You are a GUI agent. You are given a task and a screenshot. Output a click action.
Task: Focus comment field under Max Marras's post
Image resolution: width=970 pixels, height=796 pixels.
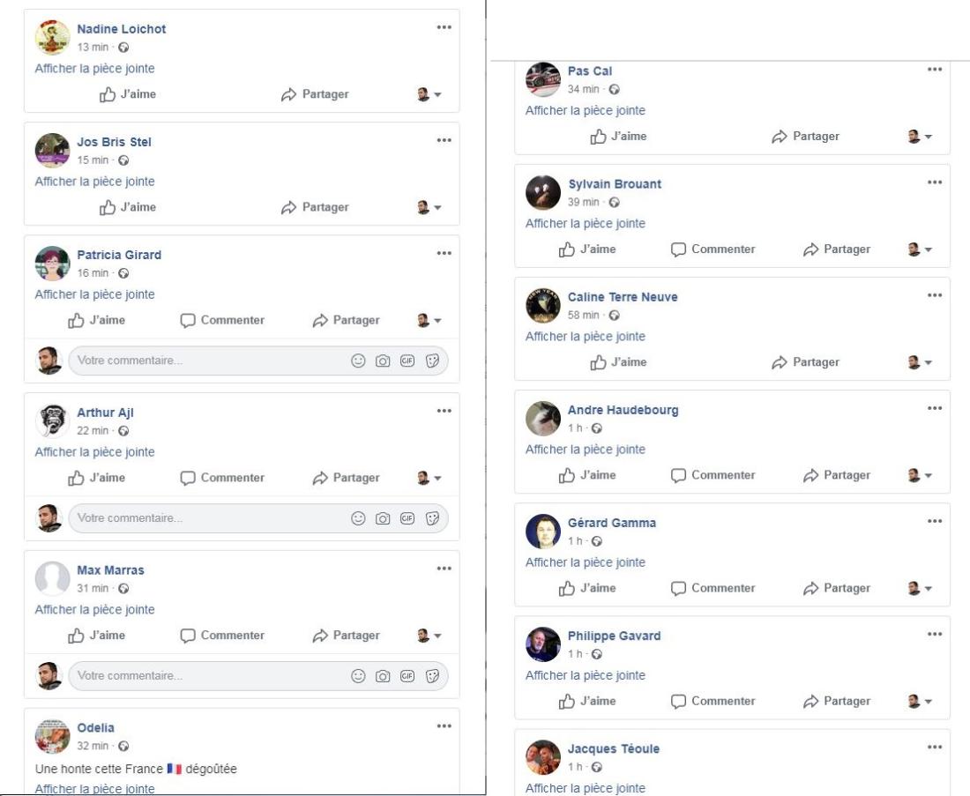point(258,676)
